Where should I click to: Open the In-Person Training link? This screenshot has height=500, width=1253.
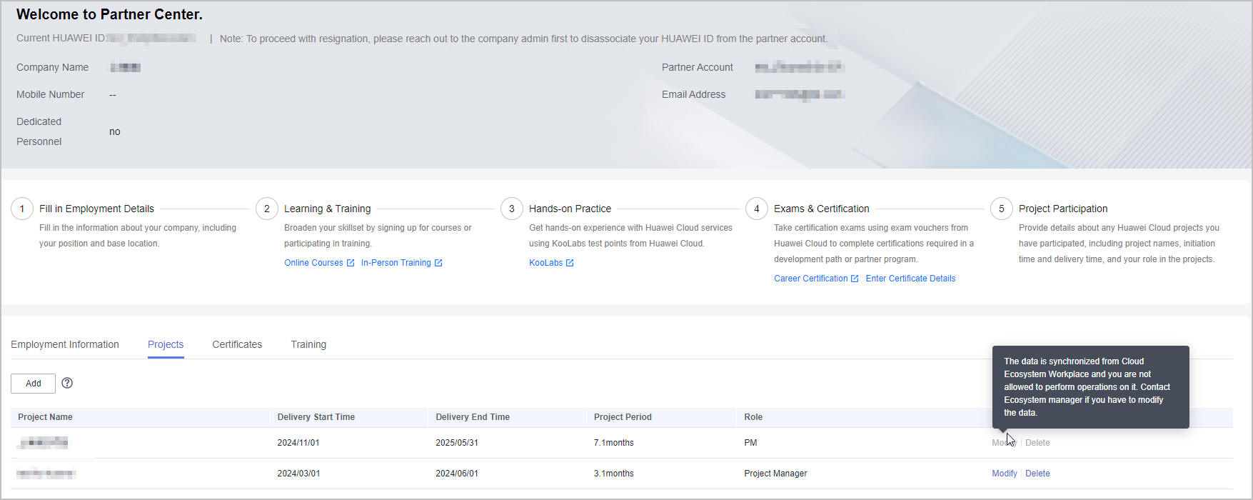396,263
